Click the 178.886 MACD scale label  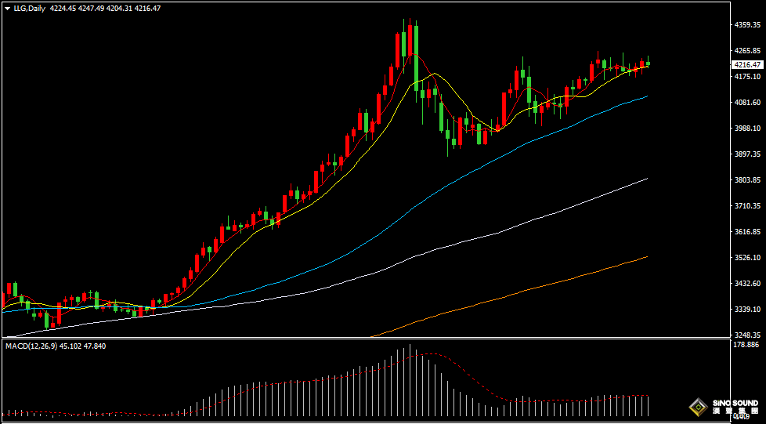[x=746, y=345]
